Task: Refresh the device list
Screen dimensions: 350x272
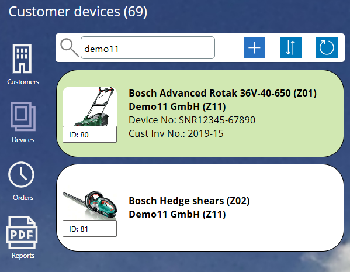Action: [327, 47]
